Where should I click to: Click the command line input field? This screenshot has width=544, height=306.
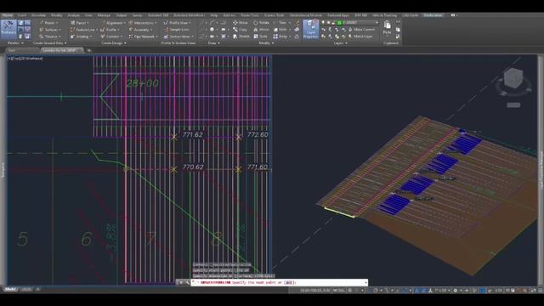tap(279, 282)
